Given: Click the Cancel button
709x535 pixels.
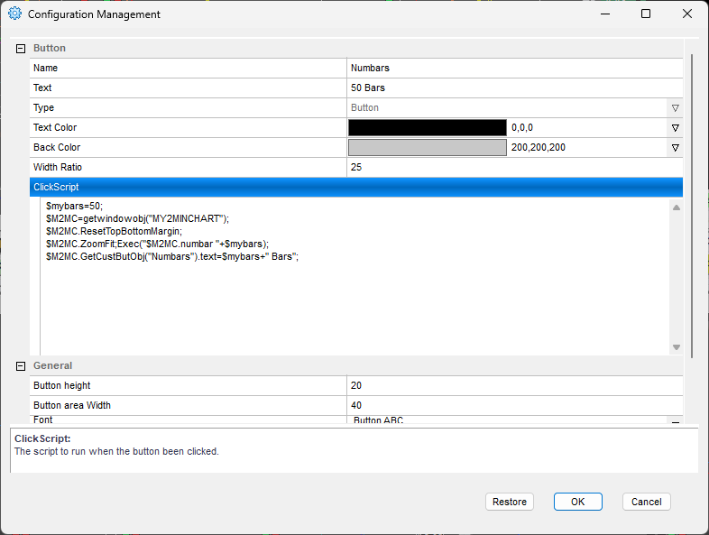Looking at the screenshot, I should pyautogui.click(x=646, y=502).
